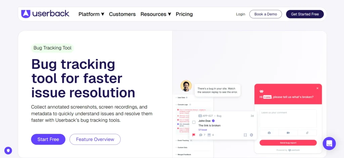Screen dimensions: 344x158
Task: Go to the Pricing page
Action: [x=184, y=14]
